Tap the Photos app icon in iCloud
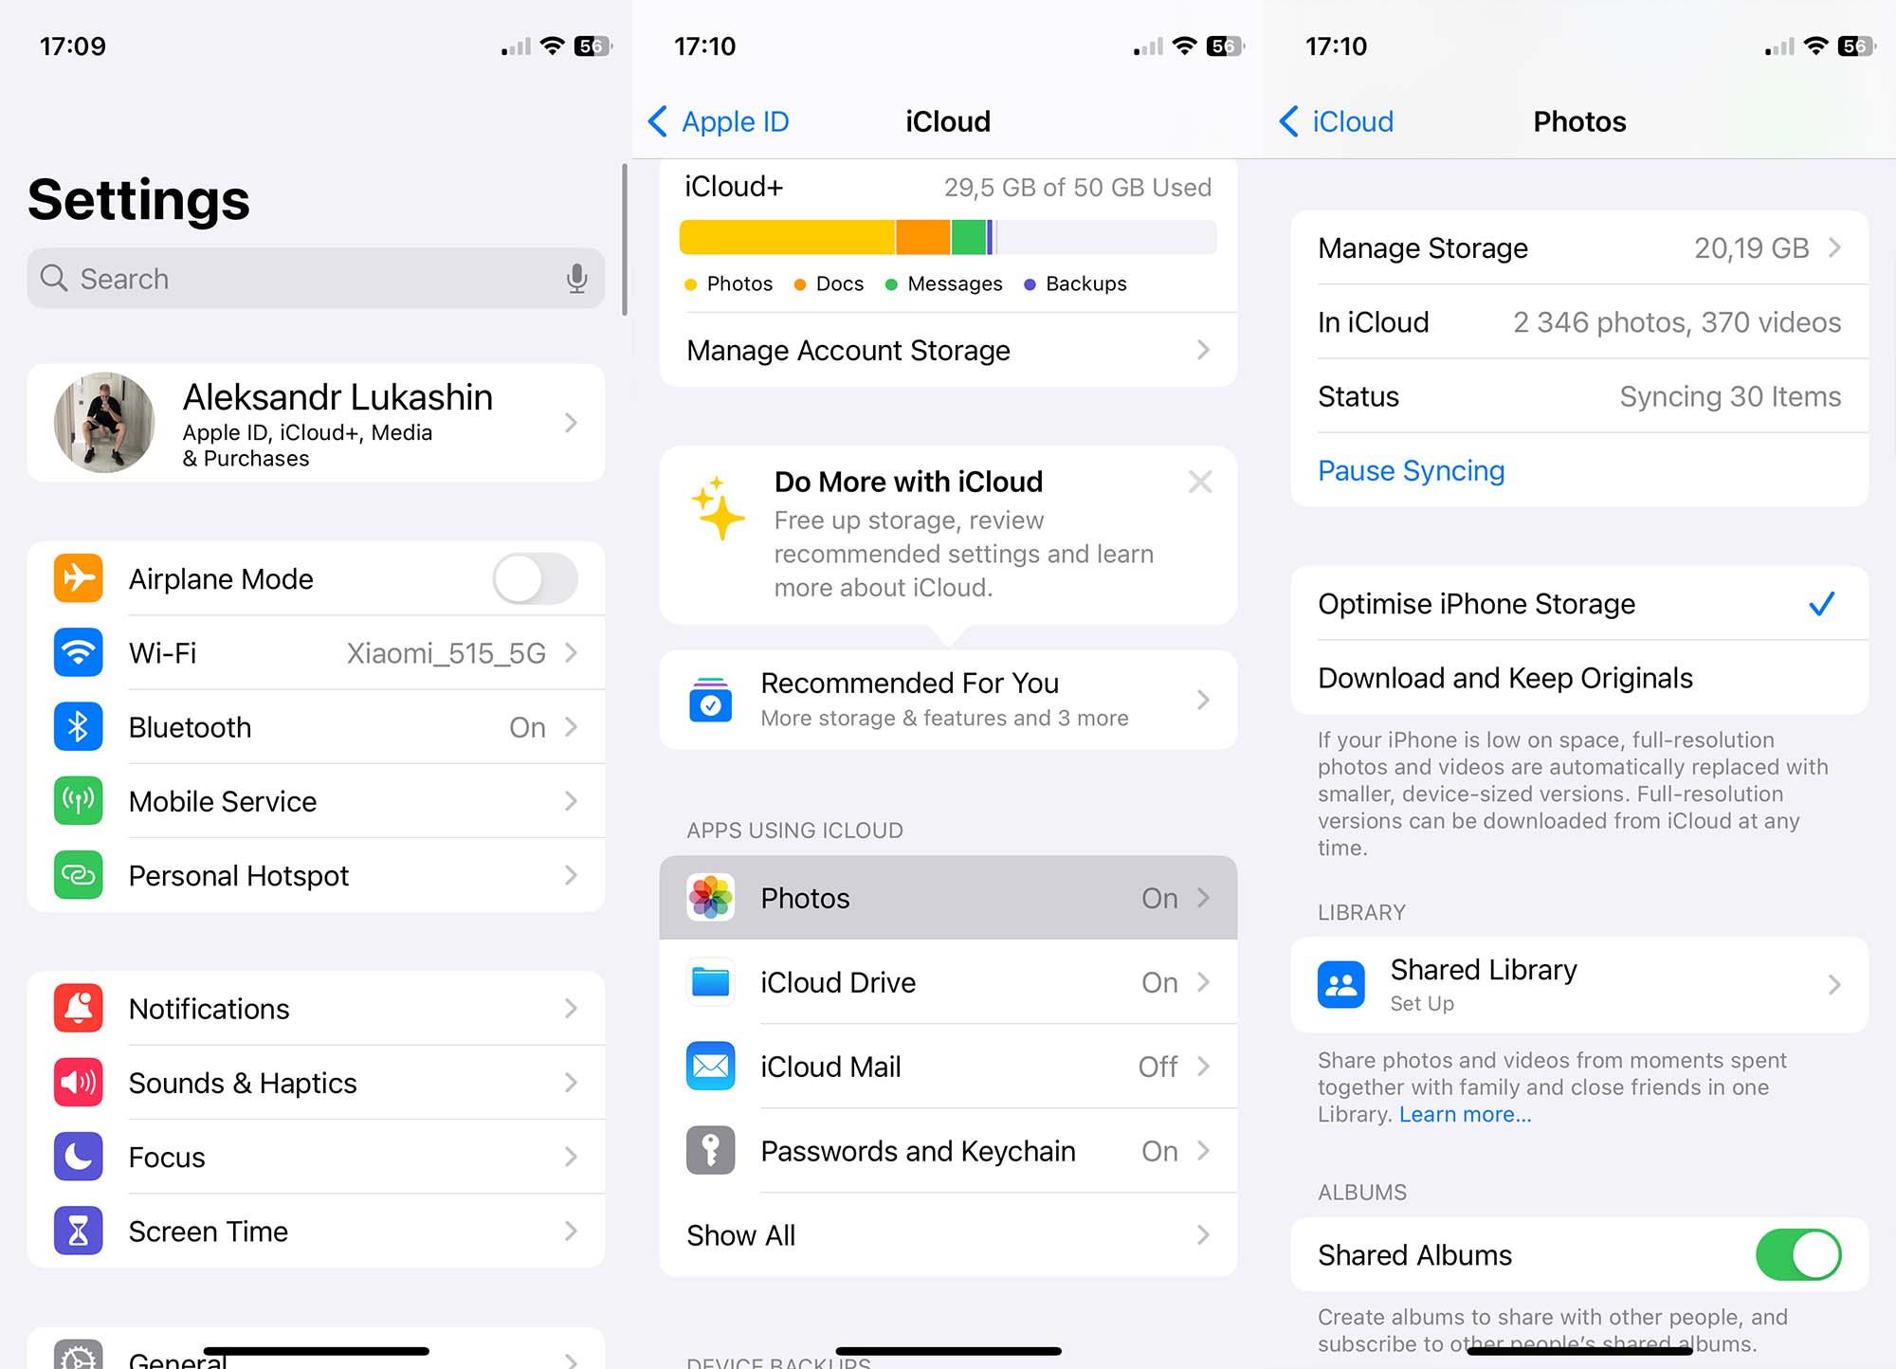 711,898
